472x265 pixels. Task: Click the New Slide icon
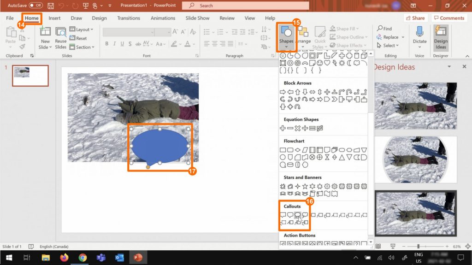45,32
